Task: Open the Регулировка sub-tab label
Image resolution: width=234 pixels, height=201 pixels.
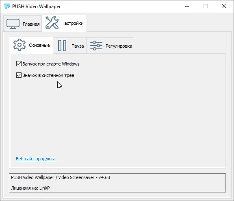Action: 119,46
